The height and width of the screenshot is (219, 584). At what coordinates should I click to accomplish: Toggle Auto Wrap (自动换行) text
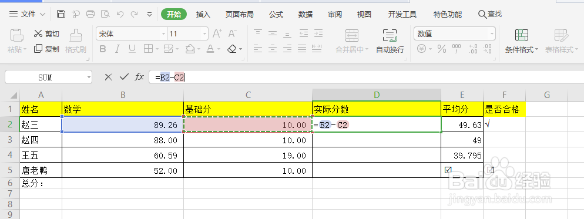[390, 41]
